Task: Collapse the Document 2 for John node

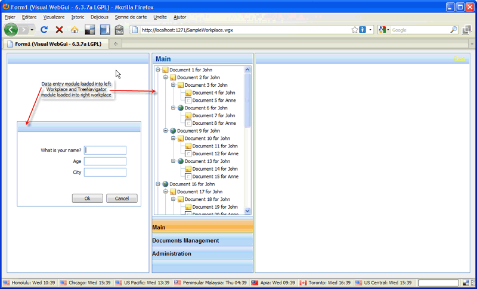Action: (x=166, y=77)
